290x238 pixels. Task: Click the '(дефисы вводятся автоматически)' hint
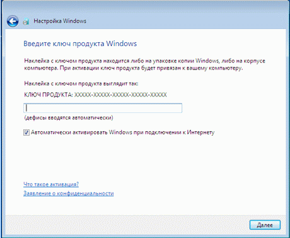click(69, 117)
